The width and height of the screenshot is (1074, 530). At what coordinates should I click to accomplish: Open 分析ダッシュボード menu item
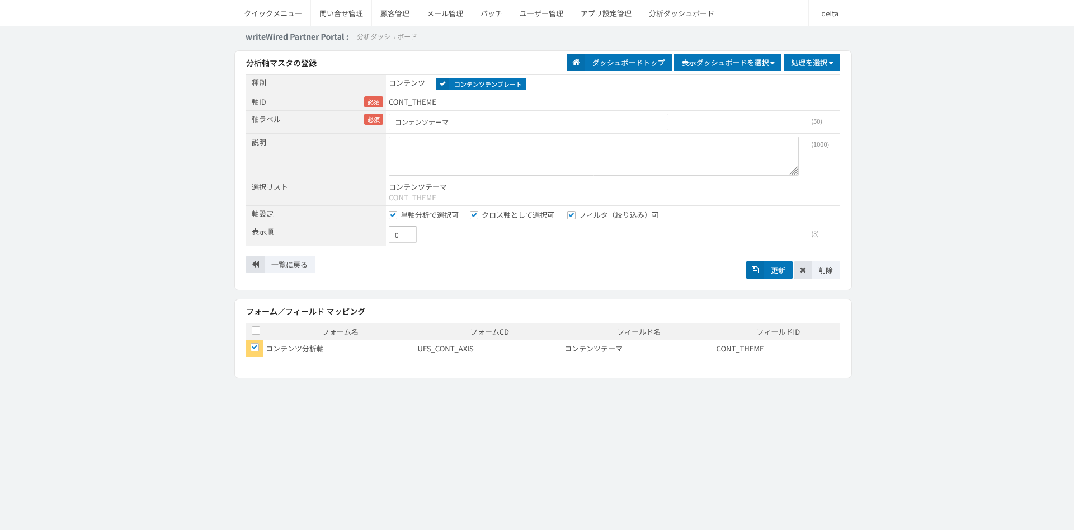point(681,13)
